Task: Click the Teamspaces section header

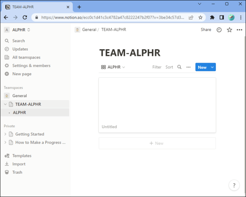Action: coord(13,88)
